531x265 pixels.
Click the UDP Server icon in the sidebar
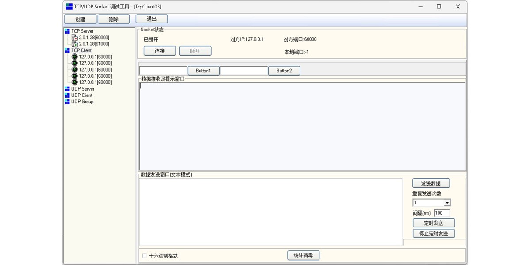point(67,89)
